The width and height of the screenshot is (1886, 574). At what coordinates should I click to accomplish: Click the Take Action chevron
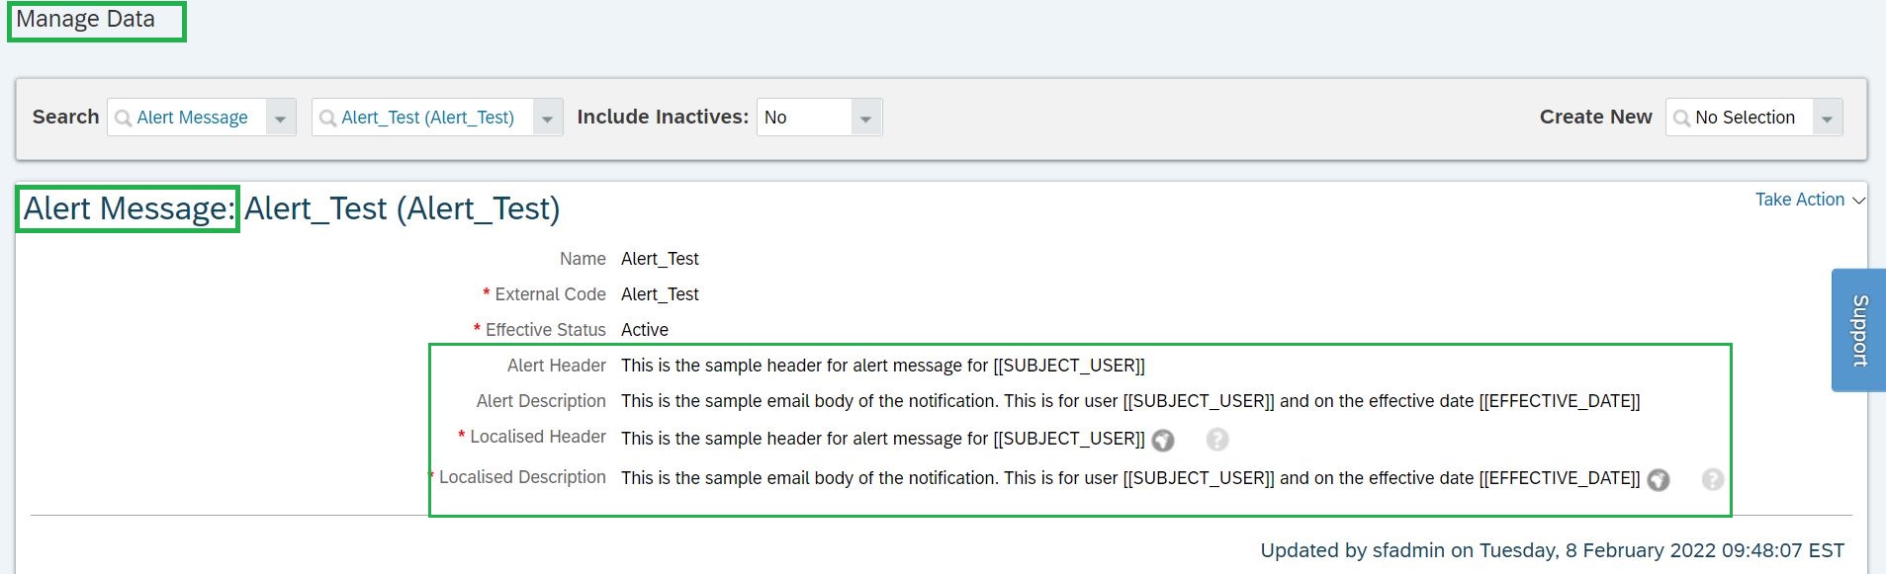[1858, 201]
